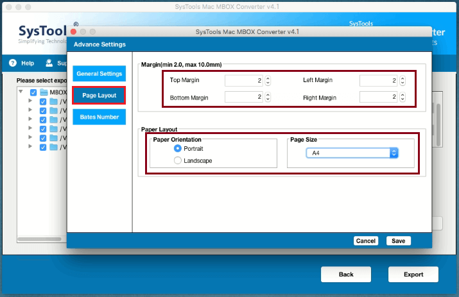Viewport: 459px width, 297px height.
Task: Click the Export button in main window
Action: pyautogui.click(x=413, y=275)
